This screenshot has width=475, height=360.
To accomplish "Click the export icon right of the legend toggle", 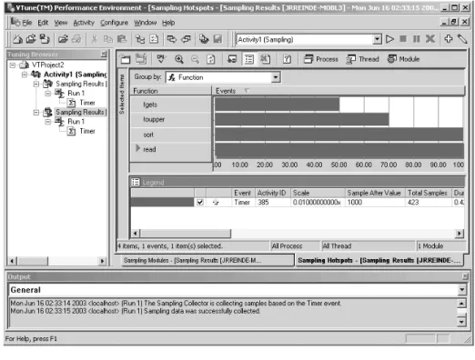I will tap(266, 59).
